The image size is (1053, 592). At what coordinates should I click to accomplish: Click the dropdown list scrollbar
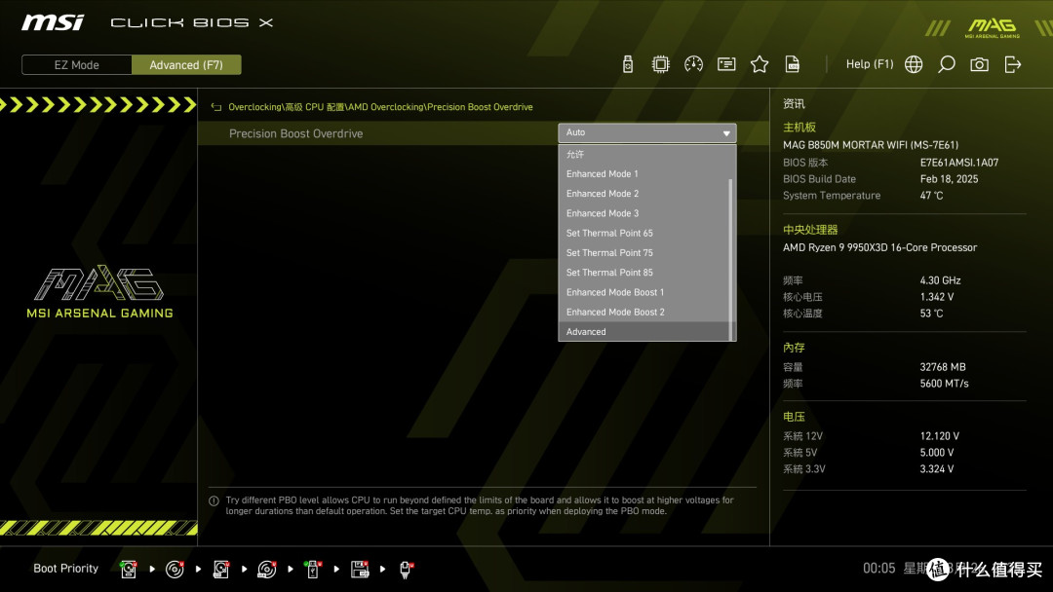730,259
